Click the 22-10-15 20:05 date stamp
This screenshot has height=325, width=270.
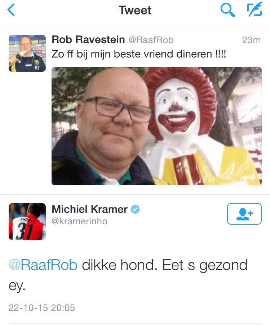[42, 308]
